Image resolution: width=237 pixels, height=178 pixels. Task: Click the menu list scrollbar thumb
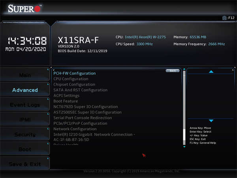point(184,135)
